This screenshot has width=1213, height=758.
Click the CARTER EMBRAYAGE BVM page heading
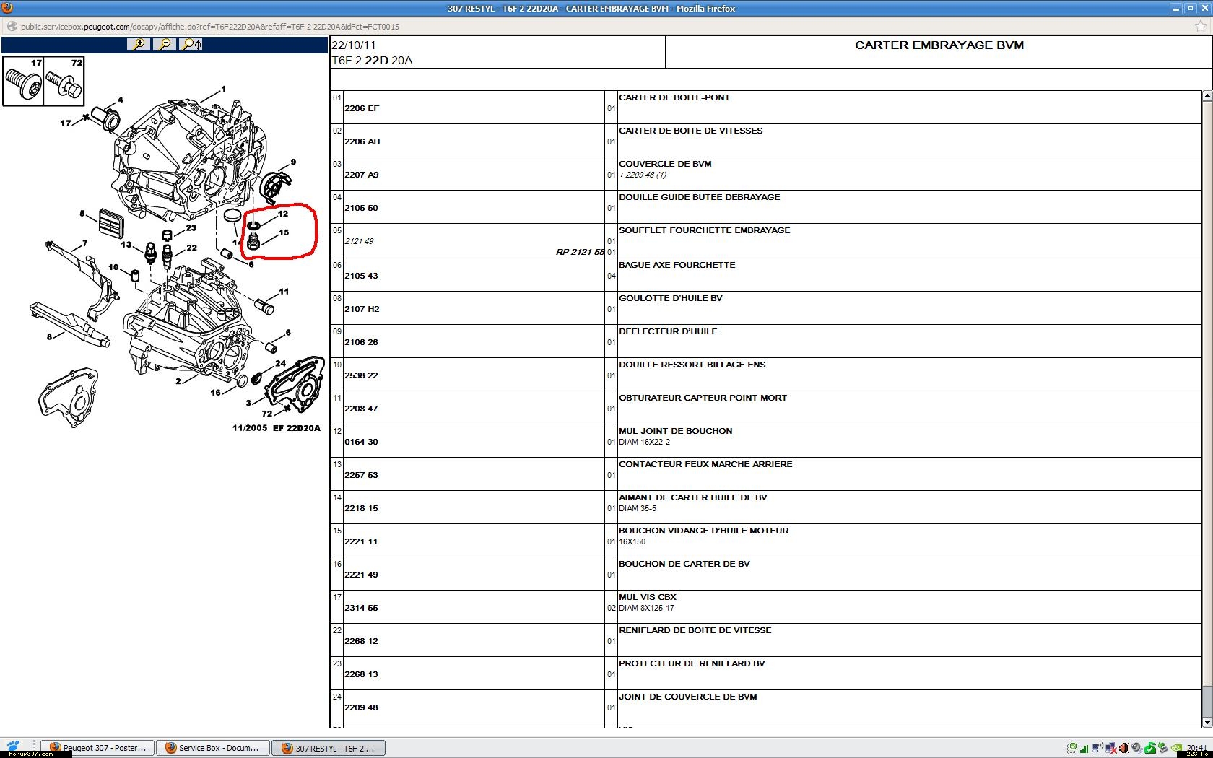939,45
